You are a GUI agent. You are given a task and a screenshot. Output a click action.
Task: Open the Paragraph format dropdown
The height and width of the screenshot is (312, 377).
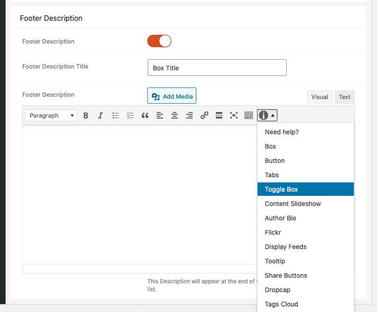pos(51,116)
